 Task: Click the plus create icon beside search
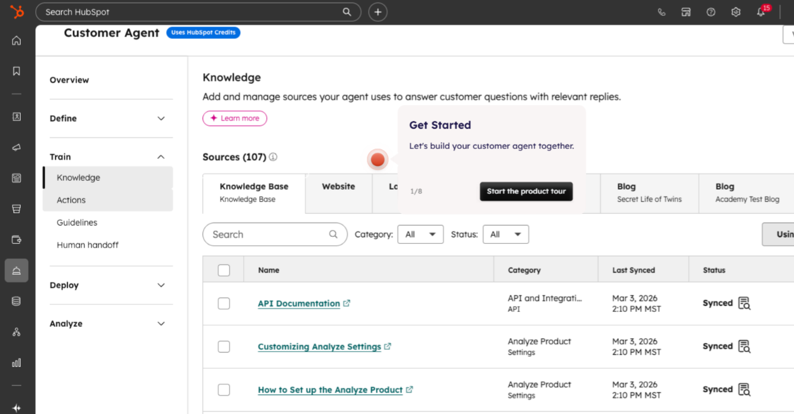point(377,12)
